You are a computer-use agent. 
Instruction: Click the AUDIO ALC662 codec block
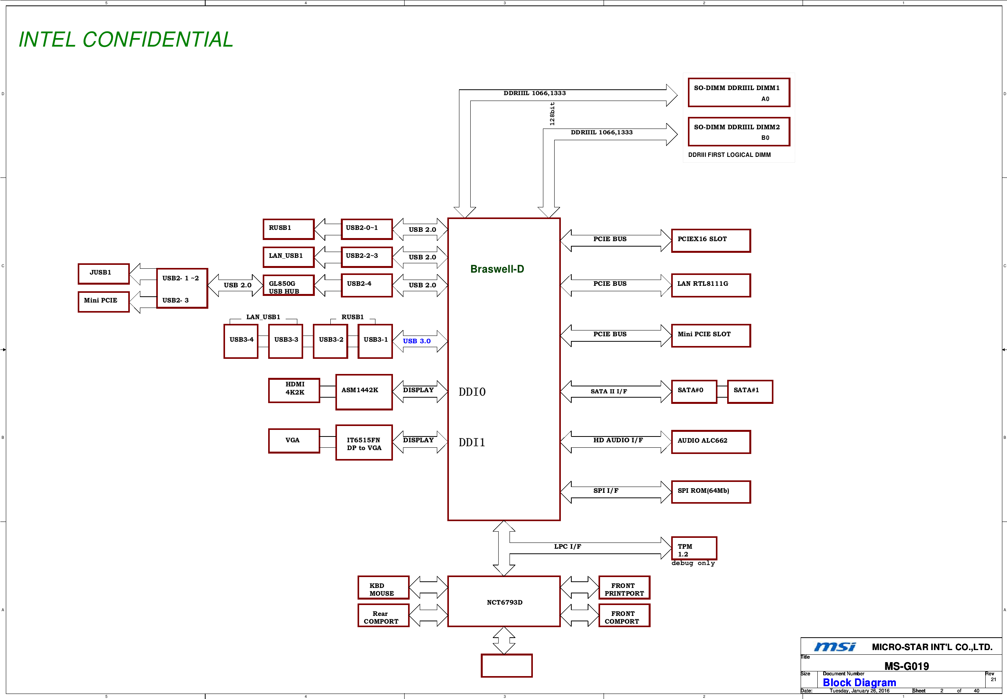coord(710,442)
